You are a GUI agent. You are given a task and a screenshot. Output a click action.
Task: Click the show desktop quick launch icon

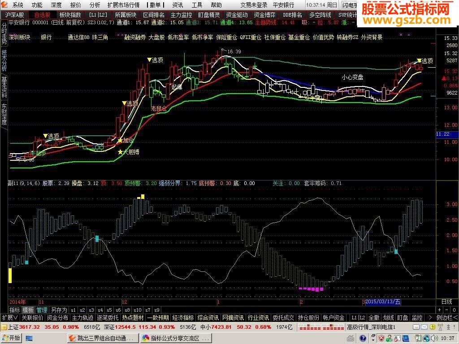point(29,339)
